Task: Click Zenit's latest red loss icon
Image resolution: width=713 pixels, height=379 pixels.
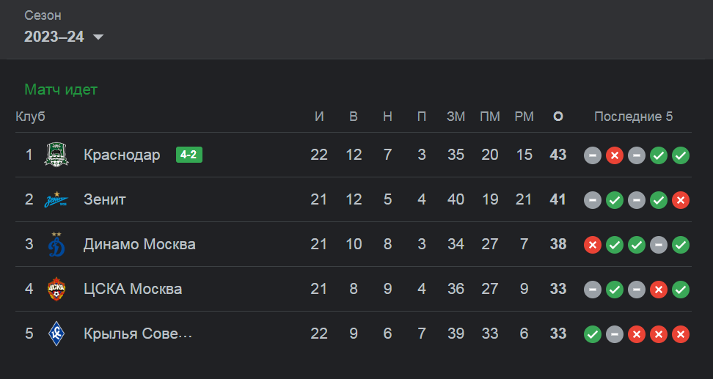Action: click(x=681, y=200)
